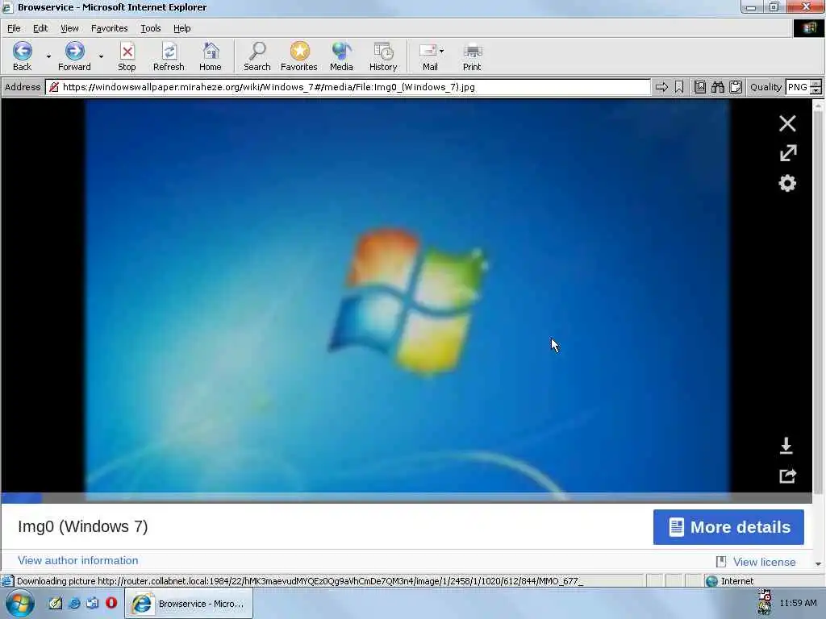Click the vertical page scrollbar
The image size is (826, 619).
pyautogui.click(x=818, y=303)
